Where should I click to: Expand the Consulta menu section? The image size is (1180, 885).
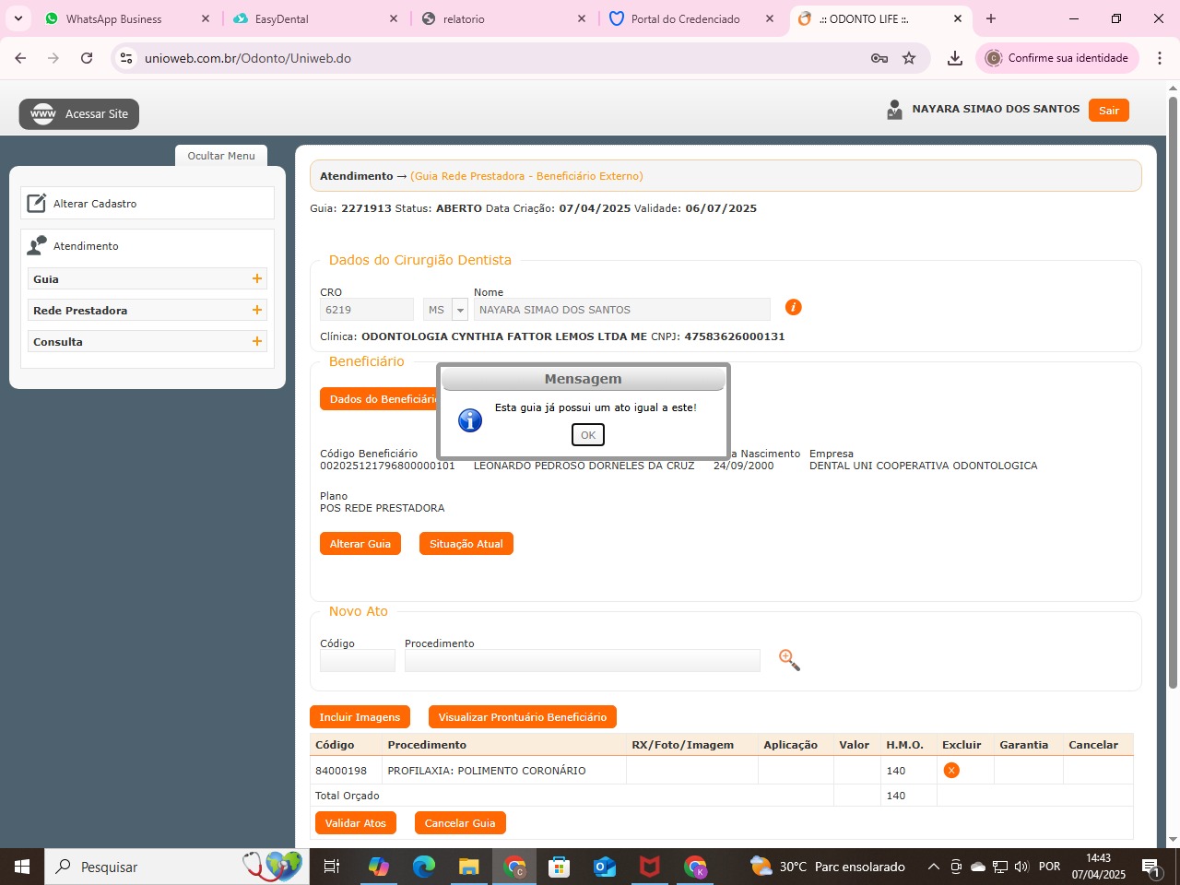point(257,341)
